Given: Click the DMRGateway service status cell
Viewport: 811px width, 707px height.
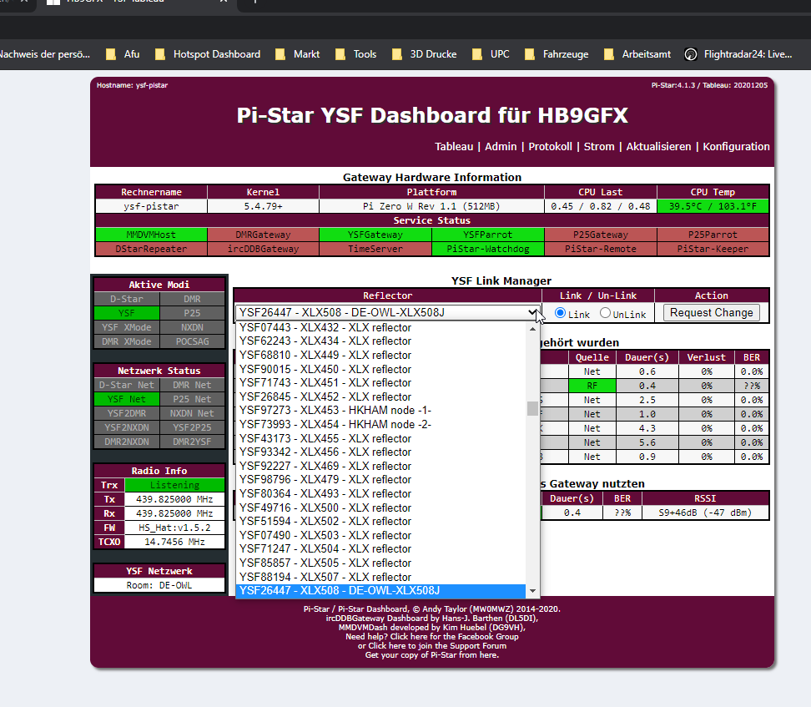Looking at the screenshot, I should click(264, 235).
